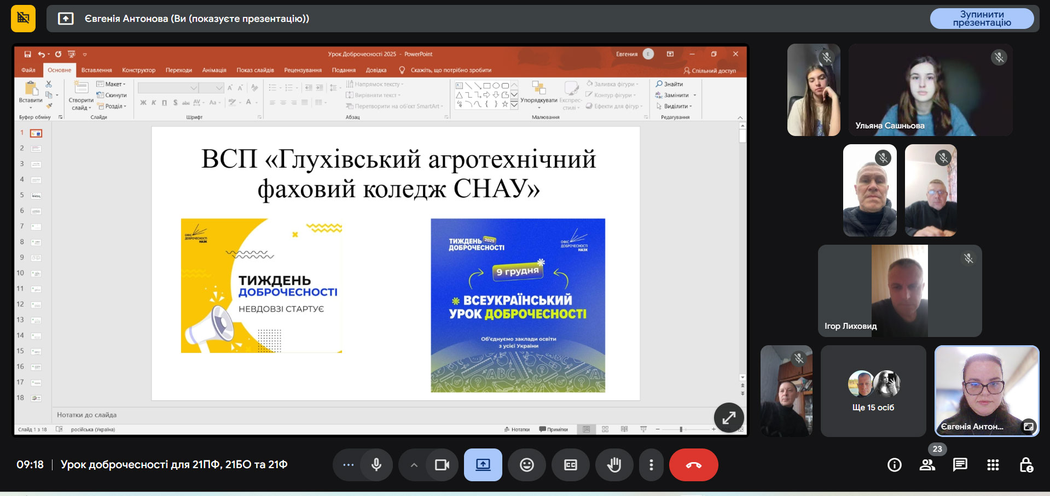Click the Redo icon in Quick Access Toolbar
Viewport: 1050px width, 496px height.
58,54
